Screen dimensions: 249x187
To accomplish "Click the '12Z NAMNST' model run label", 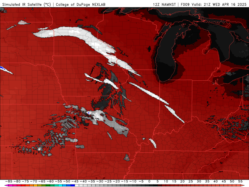I will 164,4.
